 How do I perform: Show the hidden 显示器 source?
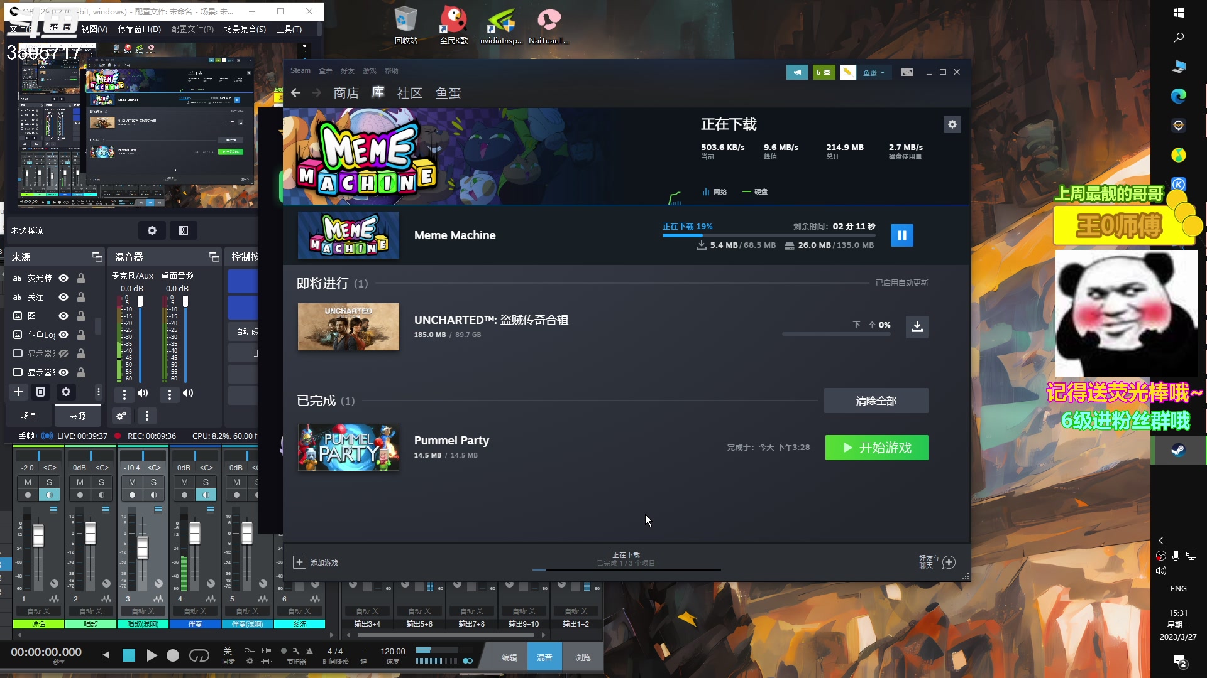click(x=63, y=353)
